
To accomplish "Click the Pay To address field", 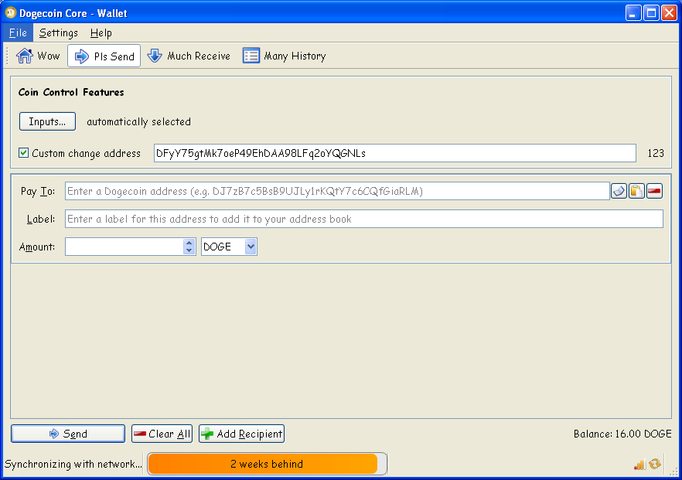I will point(337,191).
